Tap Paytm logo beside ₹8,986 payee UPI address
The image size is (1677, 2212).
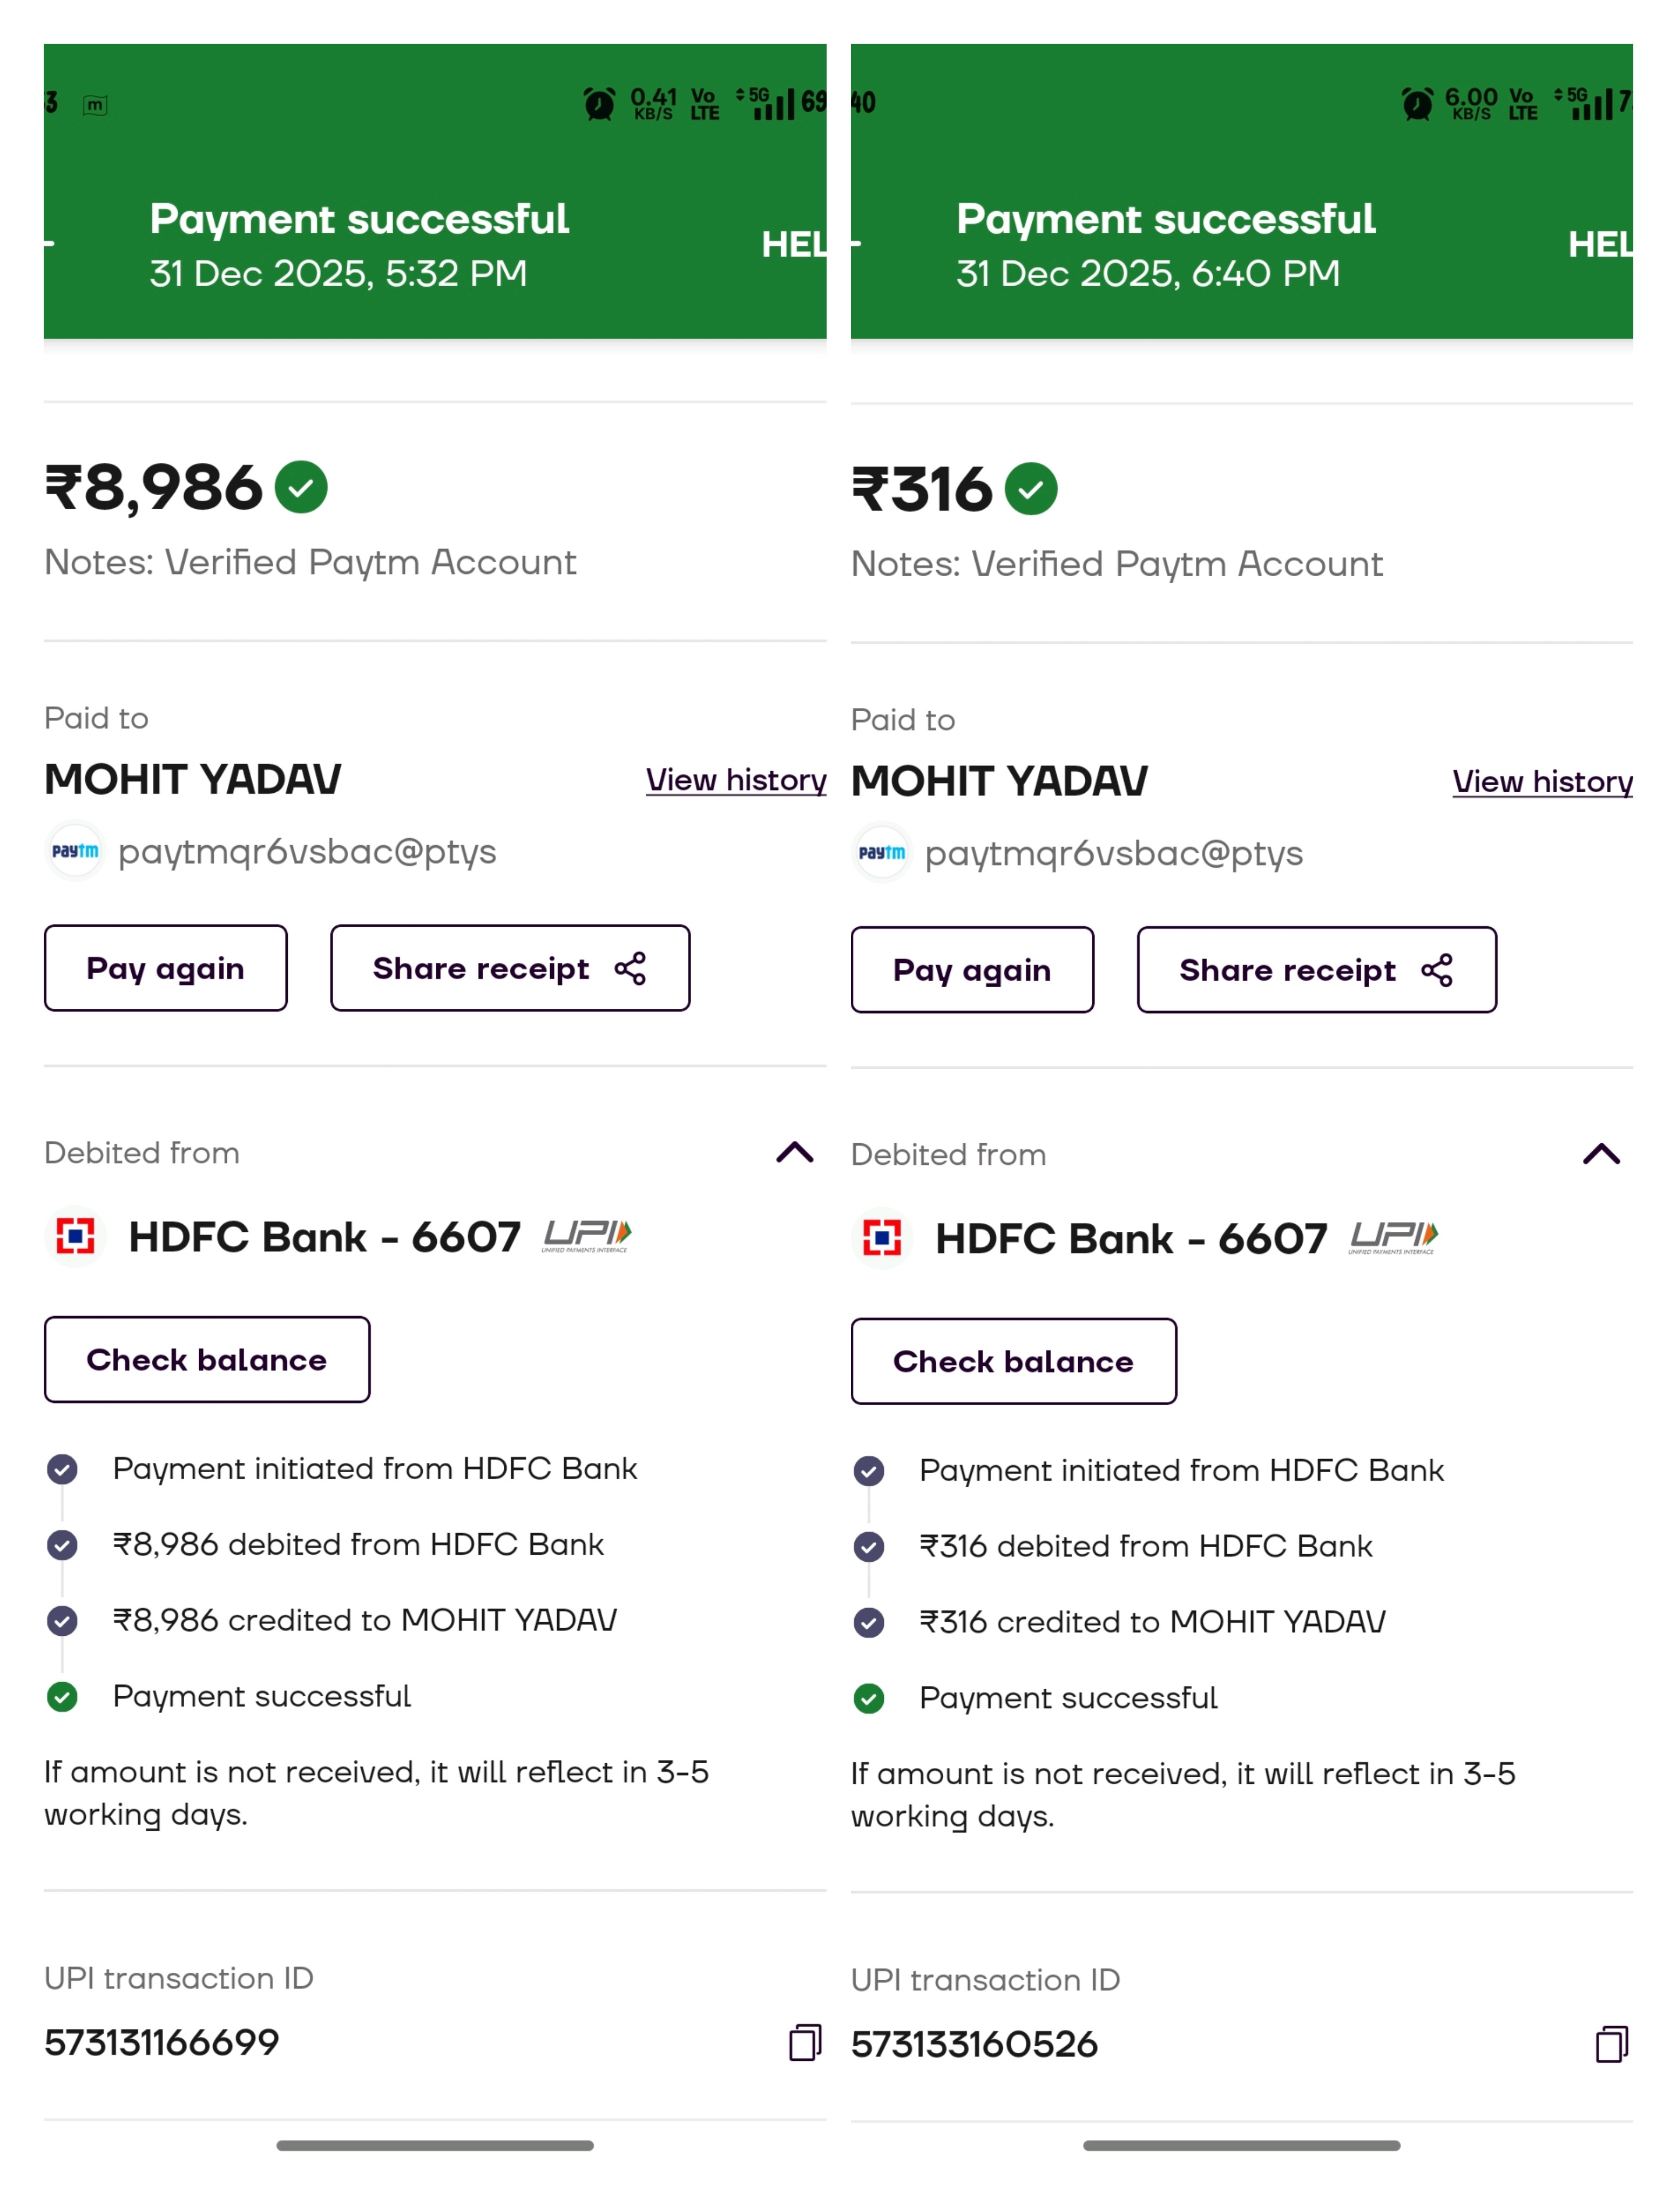pyautogui.click(x=75, y=851)
